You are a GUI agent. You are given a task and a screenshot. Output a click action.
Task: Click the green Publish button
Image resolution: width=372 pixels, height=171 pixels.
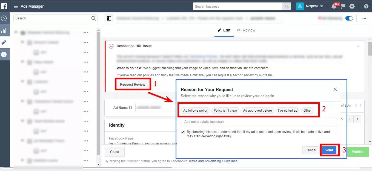pyautogui.click(x=357, y=152)
